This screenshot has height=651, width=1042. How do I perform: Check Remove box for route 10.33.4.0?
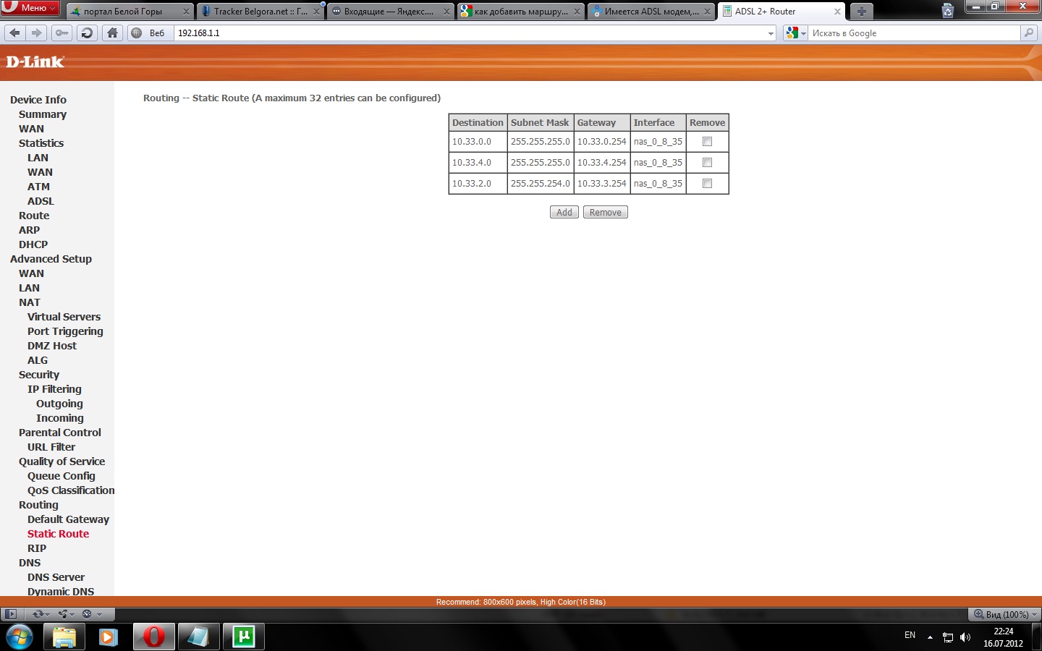point(707,163)
